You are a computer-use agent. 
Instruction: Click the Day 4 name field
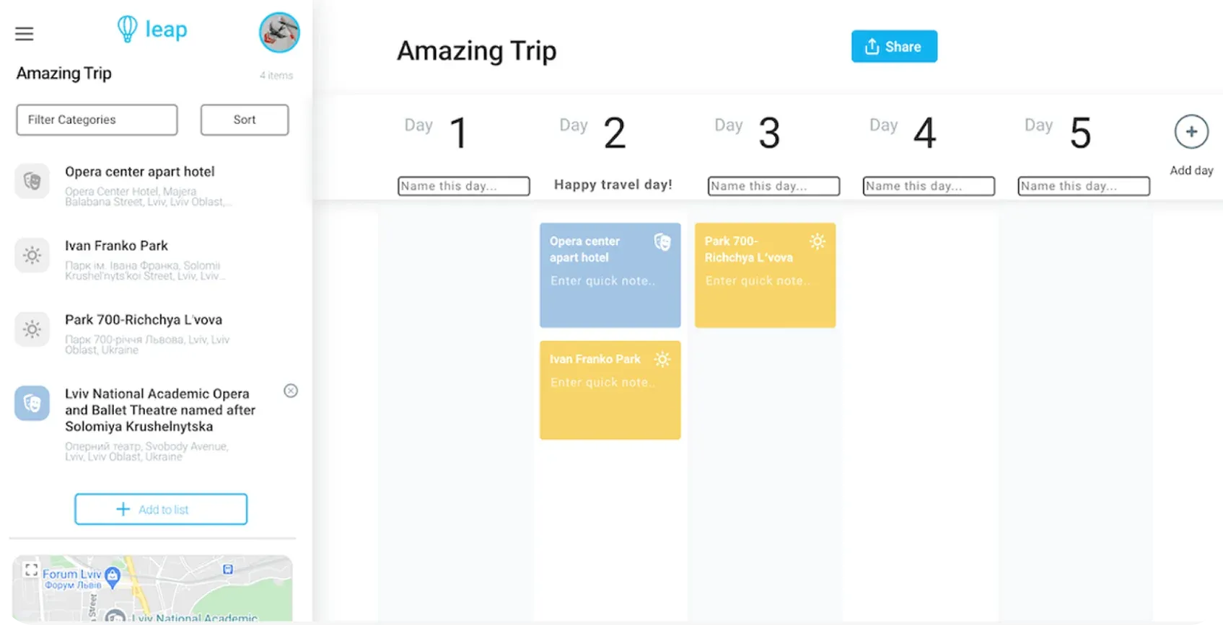[x=929, y=186]
